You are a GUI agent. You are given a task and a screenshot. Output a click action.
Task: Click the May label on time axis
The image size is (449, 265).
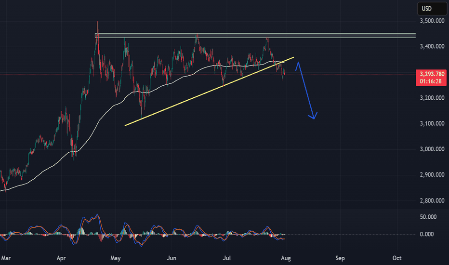click(x=116, y=258)
